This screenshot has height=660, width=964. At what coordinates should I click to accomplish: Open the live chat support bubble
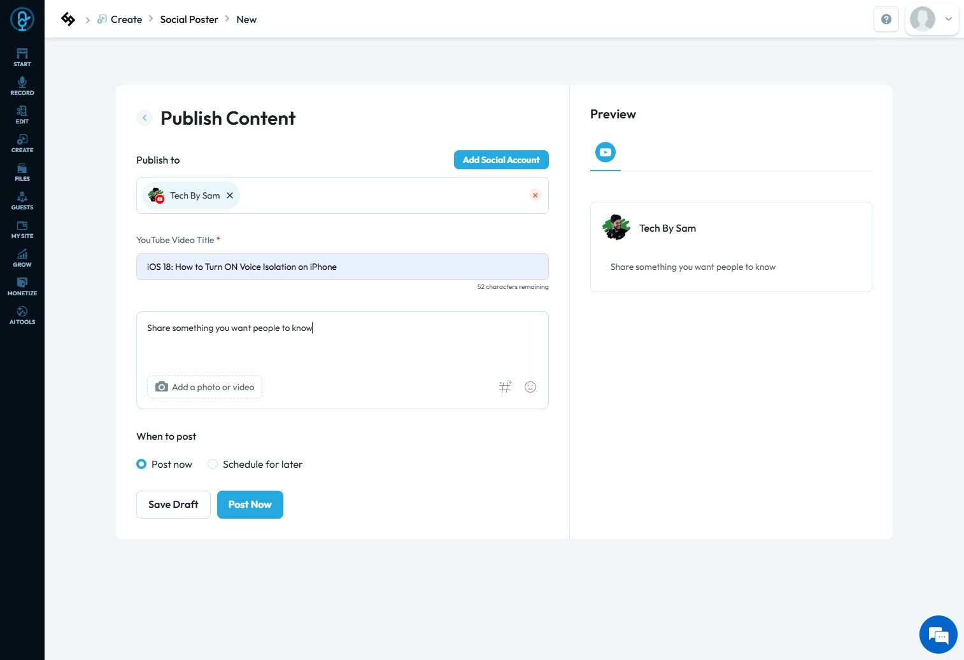pos(938,635)
